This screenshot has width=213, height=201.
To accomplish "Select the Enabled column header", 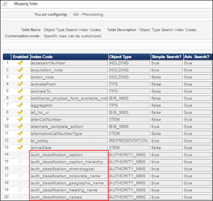I will [x=20, y=57].
